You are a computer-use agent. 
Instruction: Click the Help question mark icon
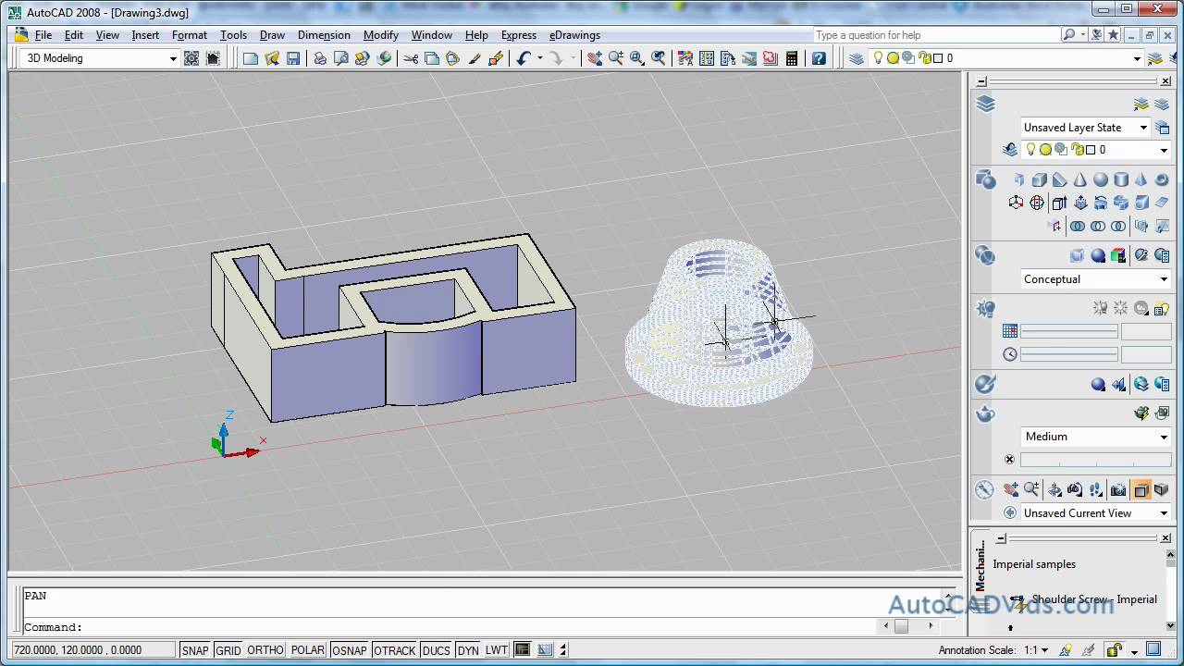819,58
